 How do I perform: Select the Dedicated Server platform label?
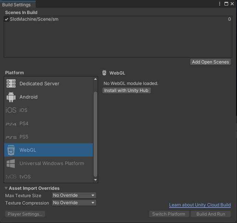tap(39, 83)
